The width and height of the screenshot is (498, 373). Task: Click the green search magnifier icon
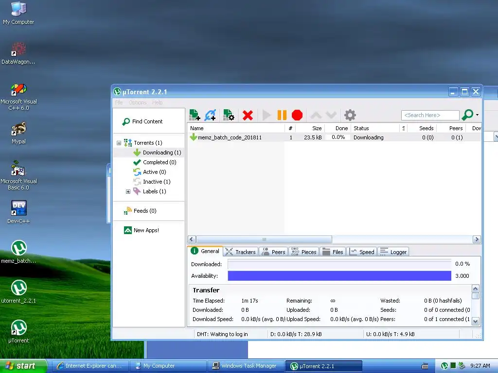coord(467,115)
